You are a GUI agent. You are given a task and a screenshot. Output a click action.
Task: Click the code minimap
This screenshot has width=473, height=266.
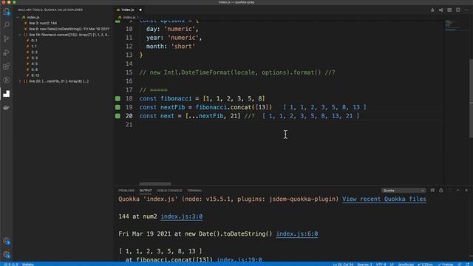[452, 26]
